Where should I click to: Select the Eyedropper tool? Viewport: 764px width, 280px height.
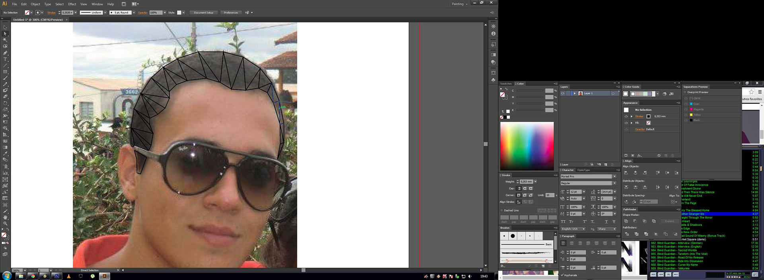(5, 154)
